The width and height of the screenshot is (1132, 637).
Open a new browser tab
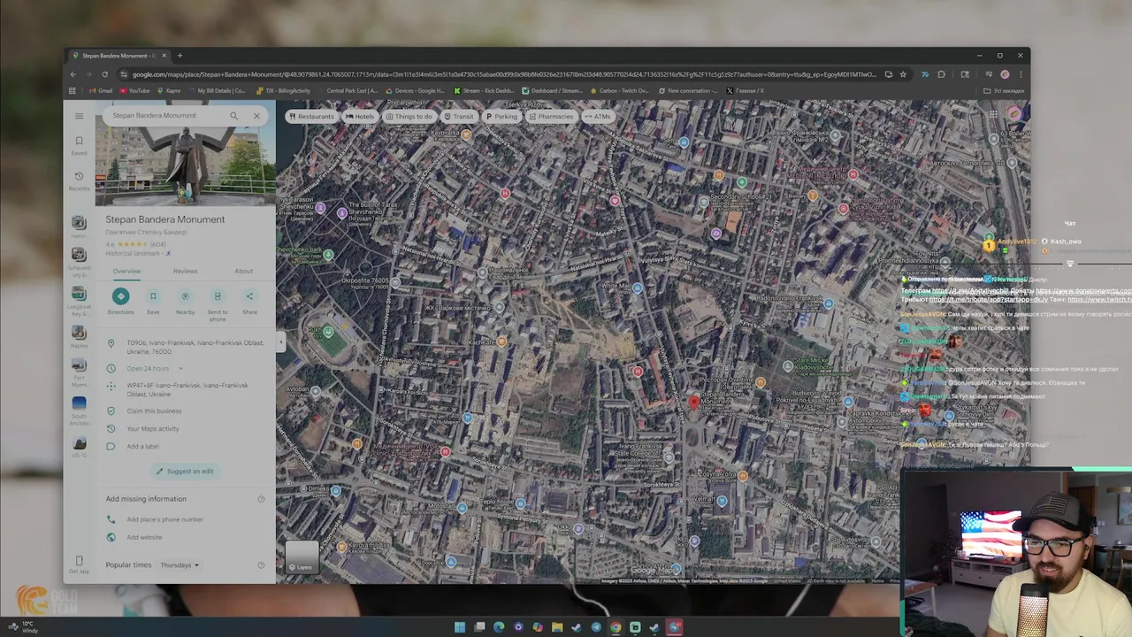tap(180, 56)
